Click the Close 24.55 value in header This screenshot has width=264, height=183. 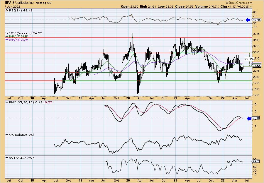coord(185,6)
